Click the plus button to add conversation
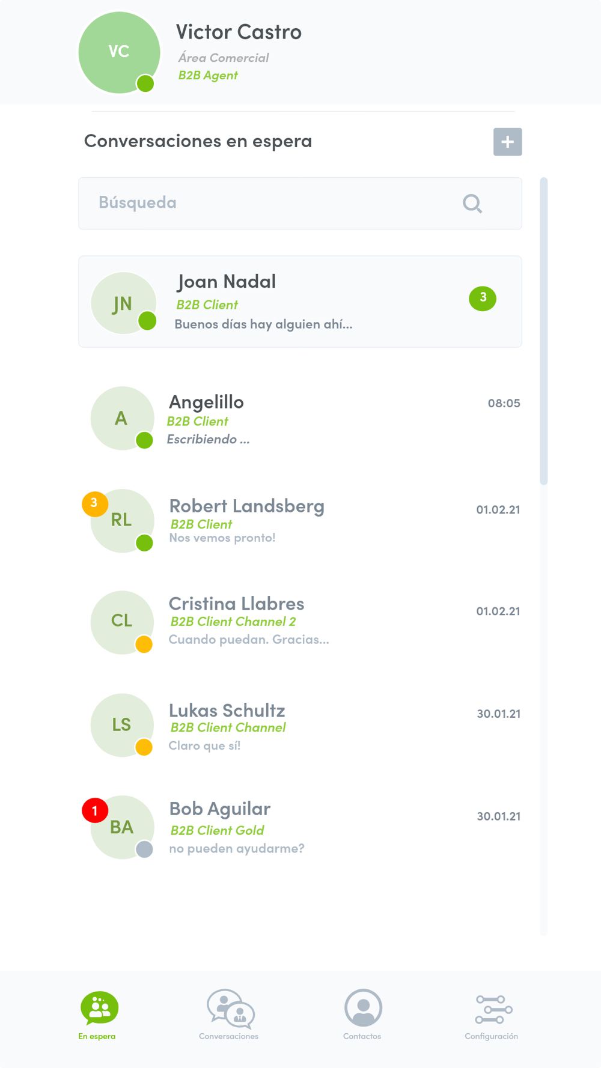This screenshot has width=601, height=1068. point(507,142)
